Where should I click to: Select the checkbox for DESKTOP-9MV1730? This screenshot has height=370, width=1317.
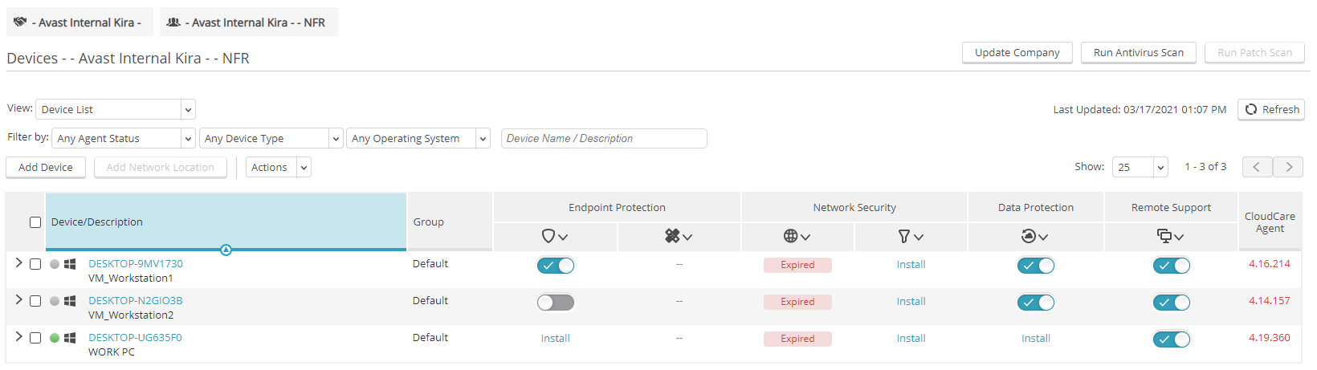[35, 264]
